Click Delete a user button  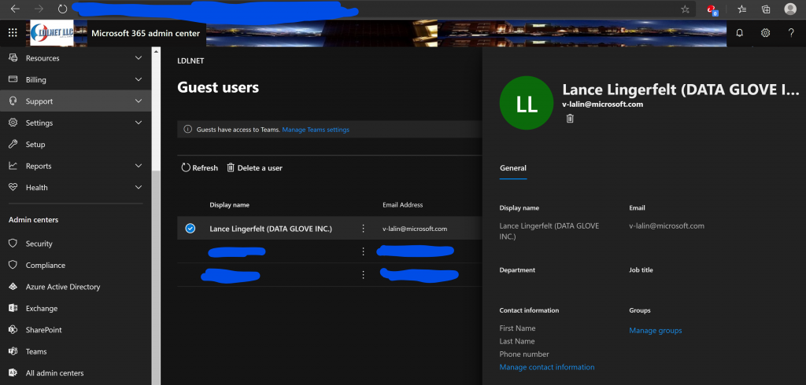point(254,168)
